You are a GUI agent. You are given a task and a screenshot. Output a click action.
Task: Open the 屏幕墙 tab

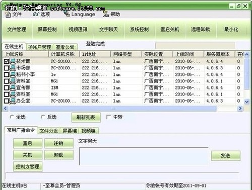pyautogui.click(x=70, y=131)
